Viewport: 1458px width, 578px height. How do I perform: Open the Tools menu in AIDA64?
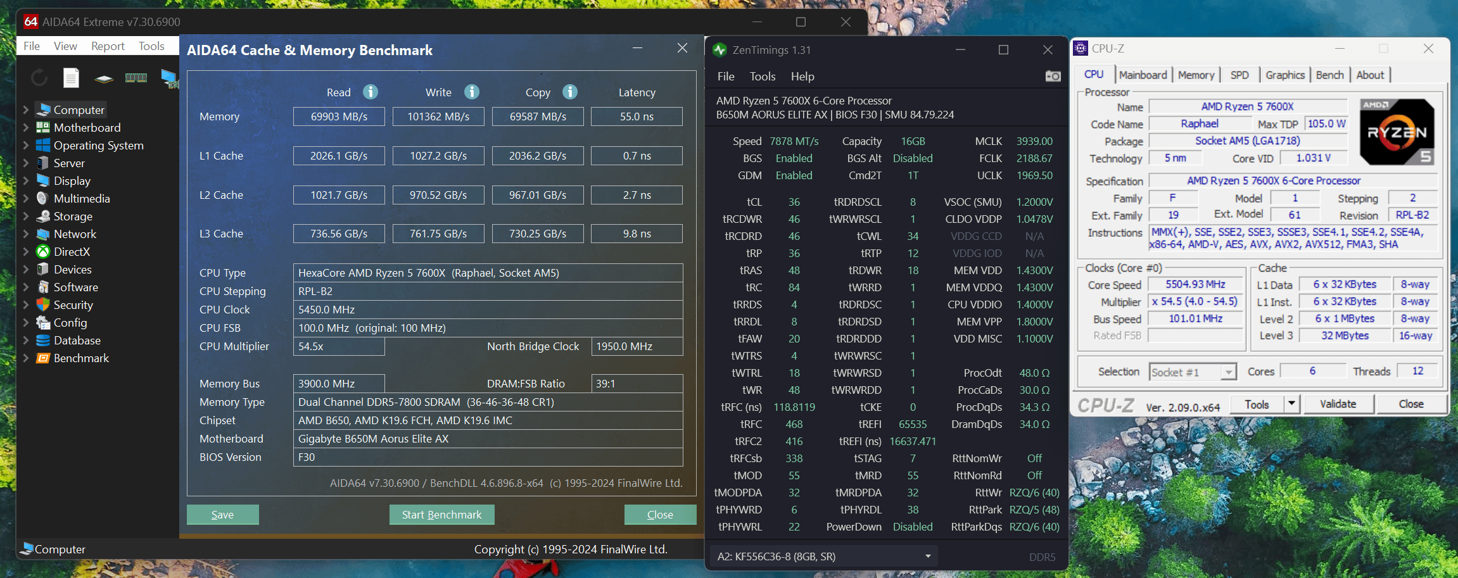coord(151,46)
